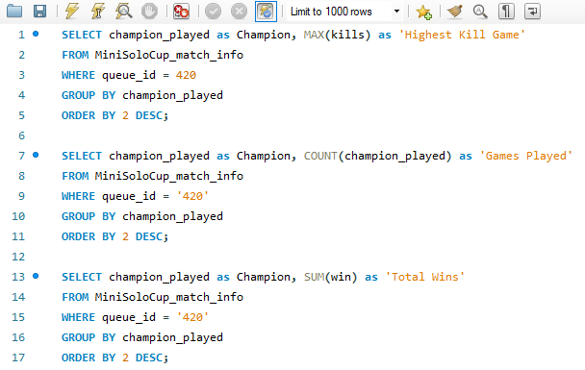The height and width of the screenshot is (370, 585).
Task: Click WHERE keyword on line 9
Action: (x=78, y=196)
